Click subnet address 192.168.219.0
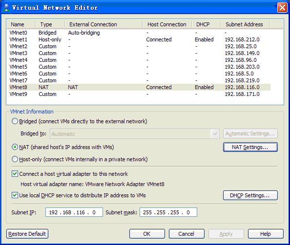Screen dimensions: 290x245 [x=242, y=80]
